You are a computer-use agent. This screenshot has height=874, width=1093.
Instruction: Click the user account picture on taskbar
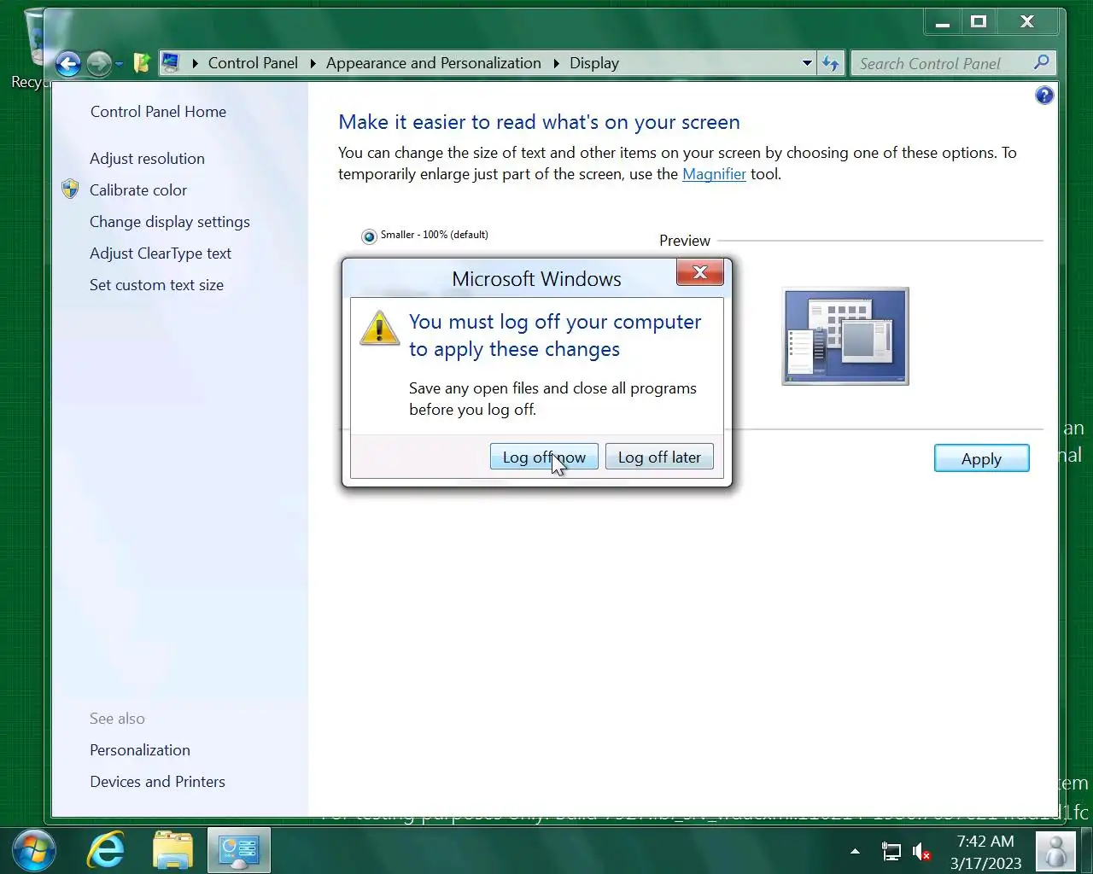(x=1055, y=851)
